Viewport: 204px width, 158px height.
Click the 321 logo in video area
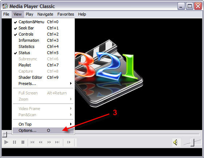pyautogui.click(x=109, y=73)
